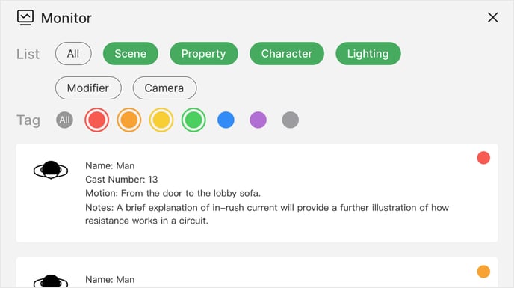Toggle the yellow tag filter
This screenshot has width=514, height=288.
click(161, 120)
